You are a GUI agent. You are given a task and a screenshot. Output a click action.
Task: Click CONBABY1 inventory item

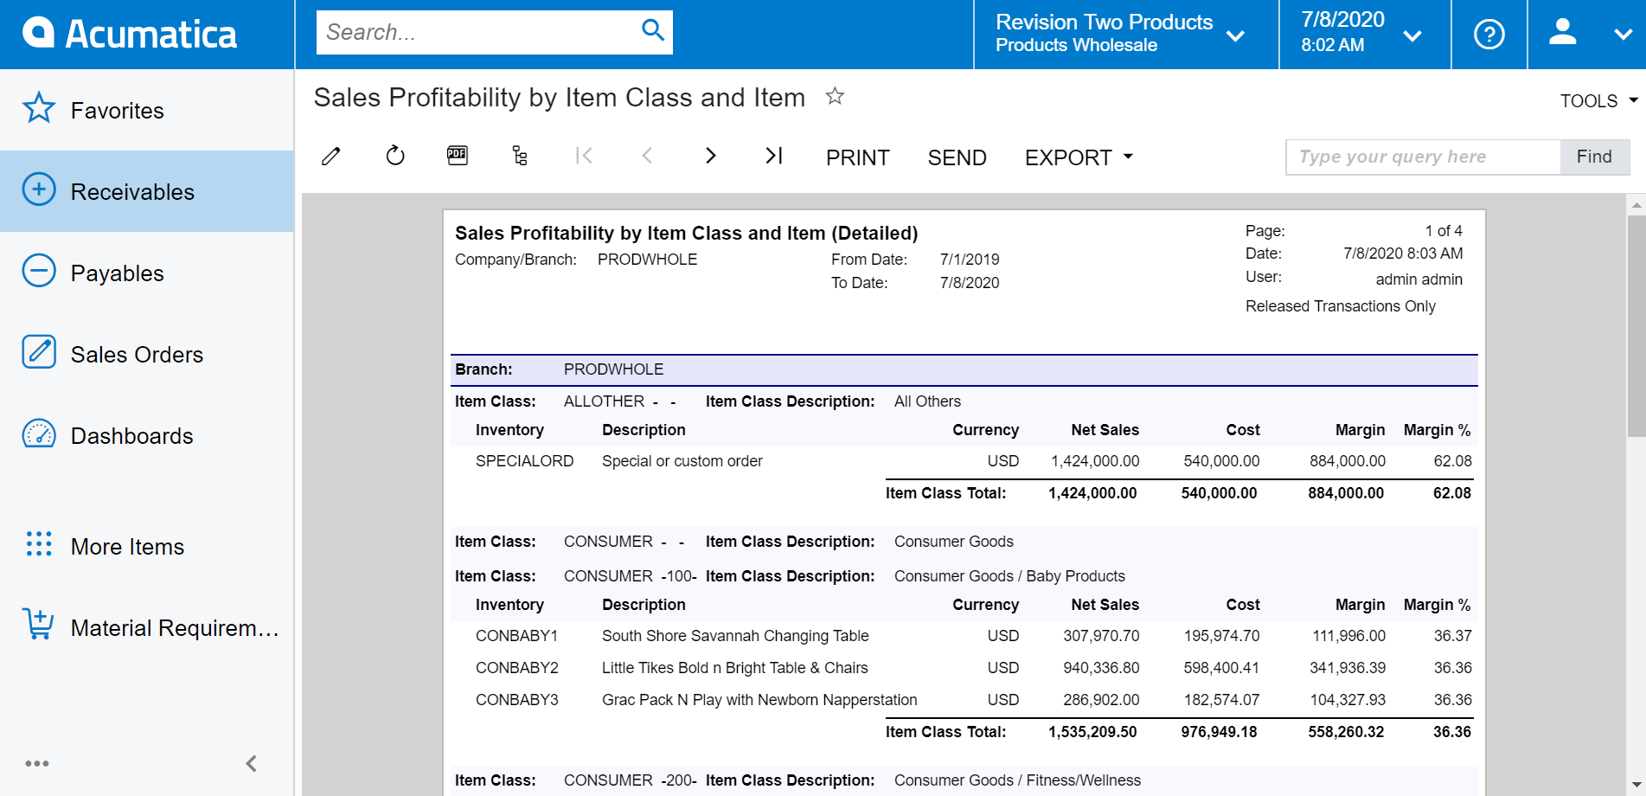[x=516, y=636]
